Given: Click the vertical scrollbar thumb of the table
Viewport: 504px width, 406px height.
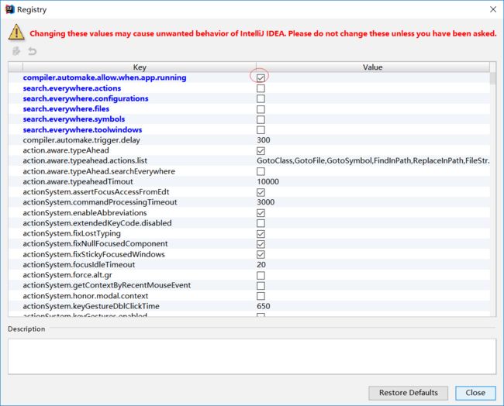Looking at the screenshot, I should point(492,78).
